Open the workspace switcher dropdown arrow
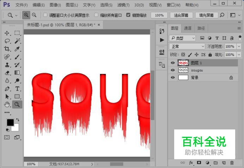The image size is (244, 168). 239,15
